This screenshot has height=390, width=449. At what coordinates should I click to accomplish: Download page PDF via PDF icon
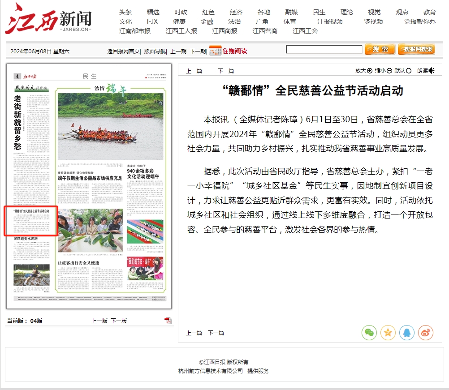point(168,321)
